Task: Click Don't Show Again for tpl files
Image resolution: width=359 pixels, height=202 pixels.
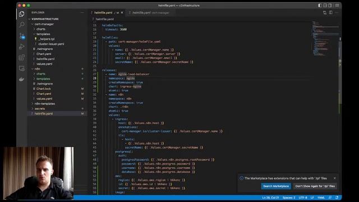Action: (315, 186)
